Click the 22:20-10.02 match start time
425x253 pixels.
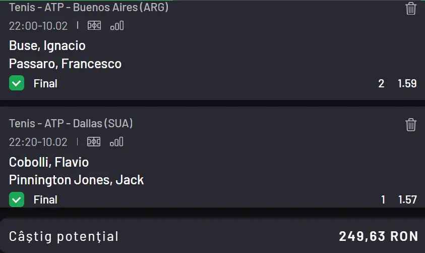pyautogui.click(x=38, y=142)
